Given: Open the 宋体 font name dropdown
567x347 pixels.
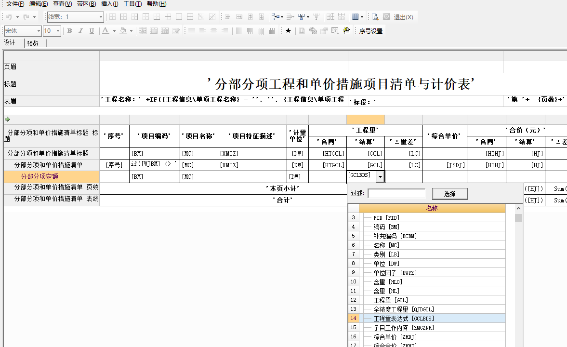Looking at the screenshot, I should coord(39,31).
